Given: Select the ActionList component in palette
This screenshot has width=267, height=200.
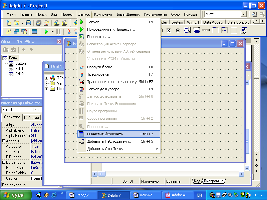Looking at the screenshot, I should tap(243, 30).
